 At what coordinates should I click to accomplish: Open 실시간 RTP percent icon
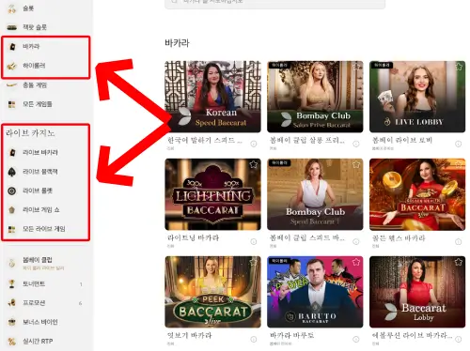coord(12,342)
